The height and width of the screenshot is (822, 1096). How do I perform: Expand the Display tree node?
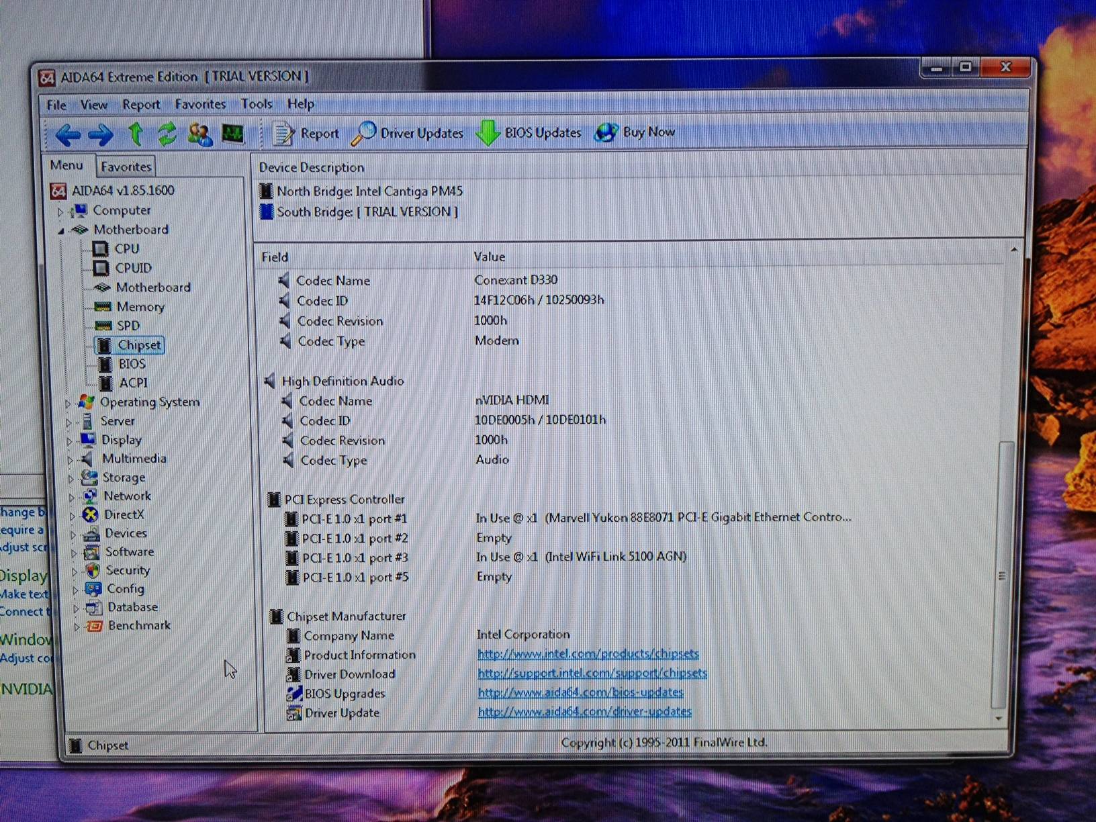point(69,441)
